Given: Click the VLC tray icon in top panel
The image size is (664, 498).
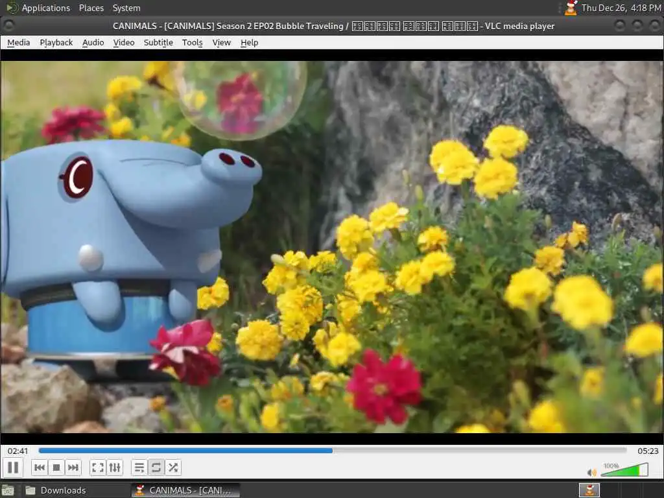Looking at the screenshot, I should (571, 8).
